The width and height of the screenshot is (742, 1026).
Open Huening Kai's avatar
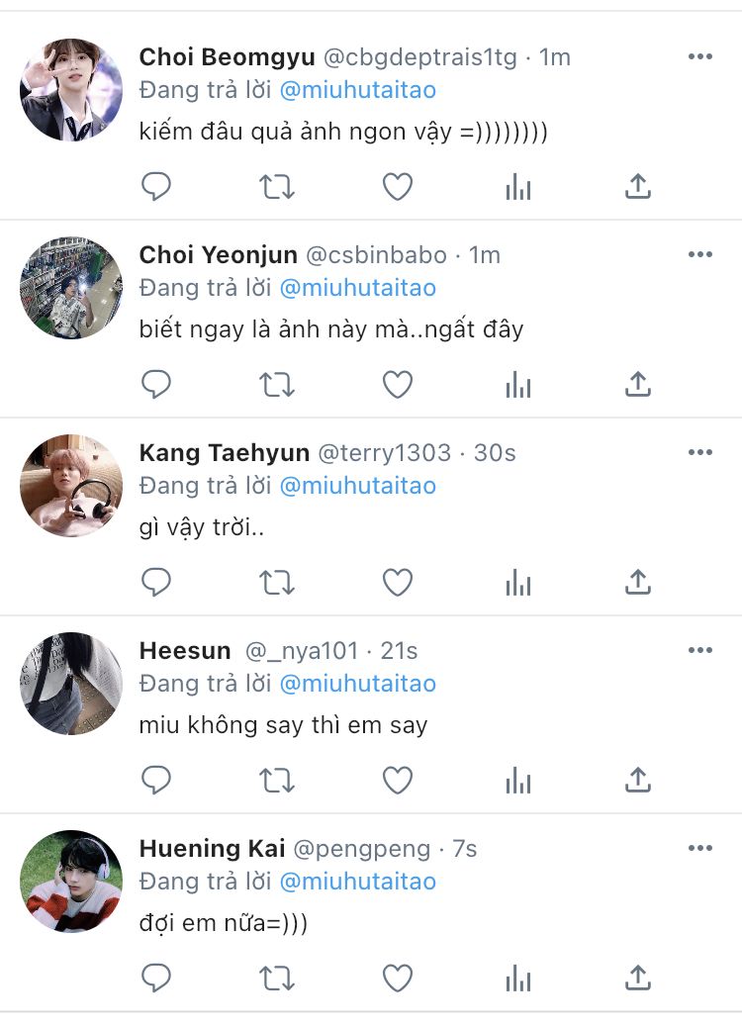click(x=71, y=882)
